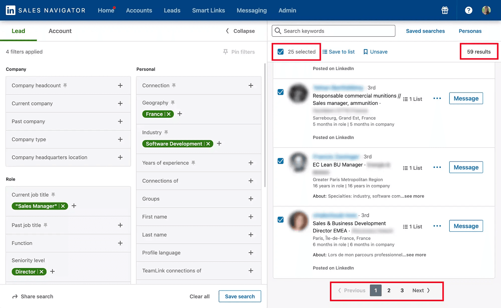
Task: Open the gift icon in header
Action: (445, 10)
